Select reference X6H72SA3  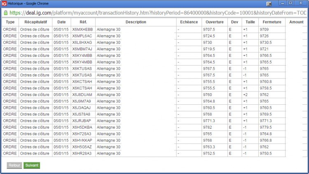[82, 134]
